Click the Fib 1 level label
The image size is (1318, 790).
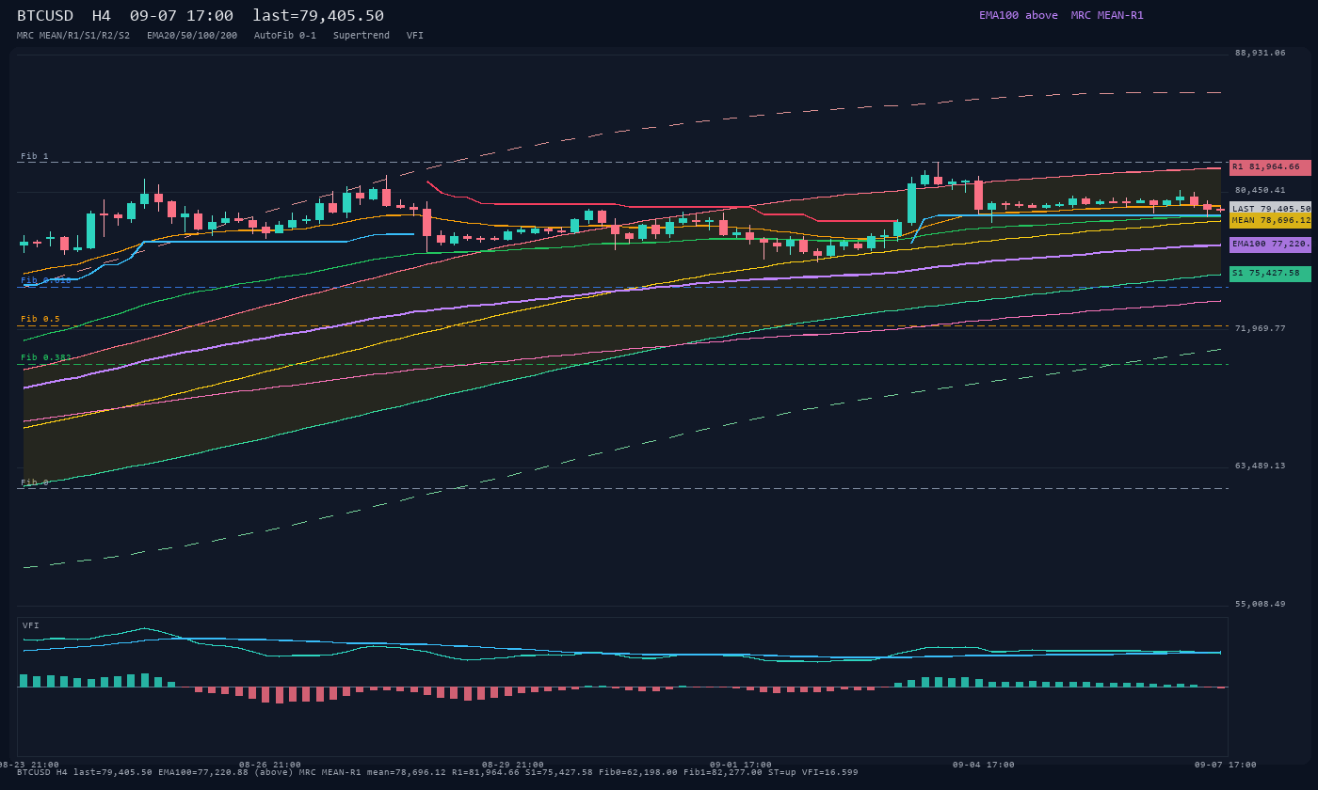pos(35,157)
